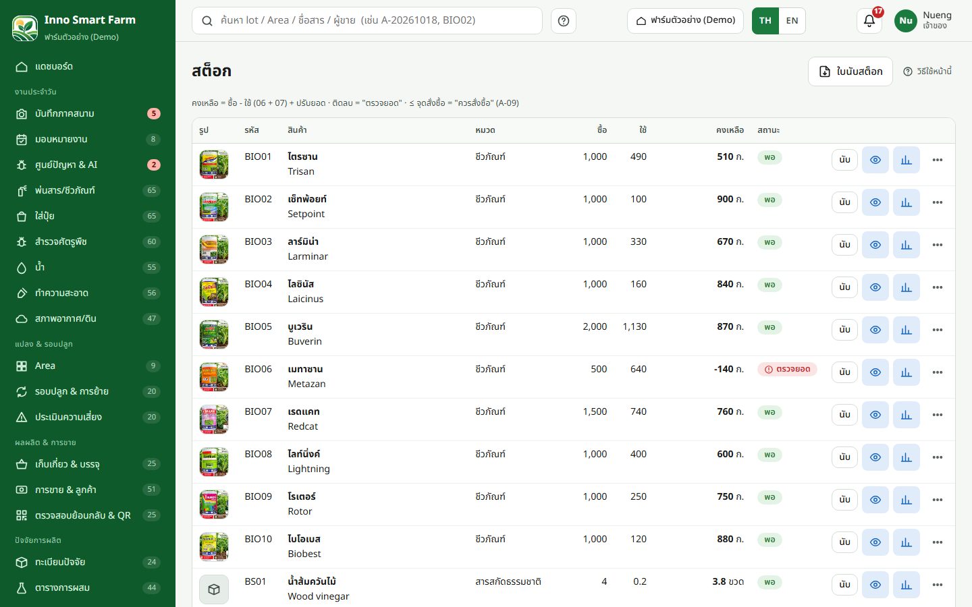The width and height of the screenshot is (972, 607).
Task: Open the Nu user avatar
Action: point(906,21)
